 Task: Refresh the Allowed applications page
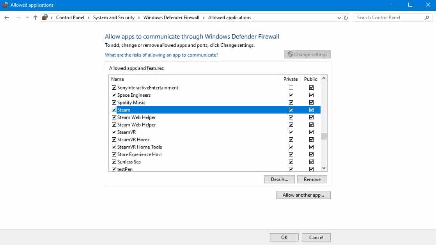[x=346, y=18]
